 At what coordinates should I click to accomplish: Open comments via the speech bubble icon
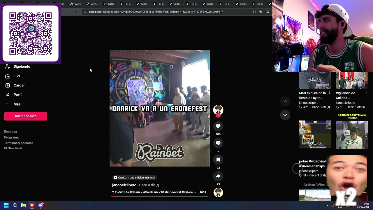click(218, 143)
